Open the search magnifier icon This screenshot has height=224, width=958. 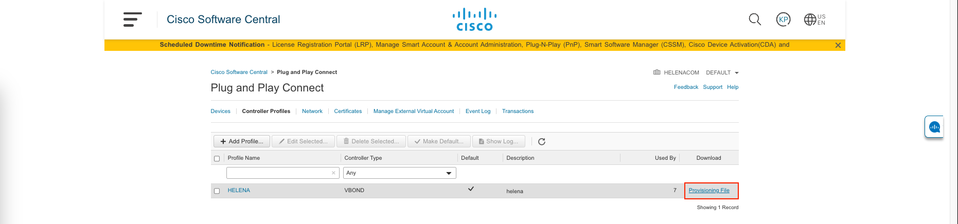pos(754,20)
